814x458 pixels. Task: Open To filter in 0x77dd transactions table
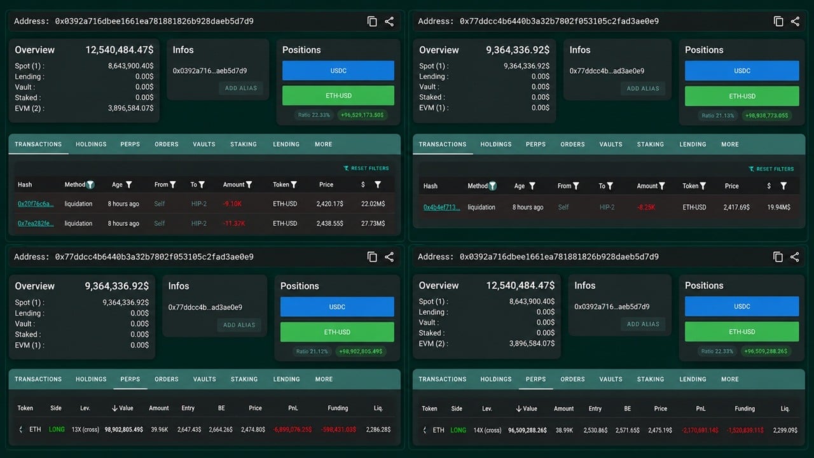coord(609,186)
